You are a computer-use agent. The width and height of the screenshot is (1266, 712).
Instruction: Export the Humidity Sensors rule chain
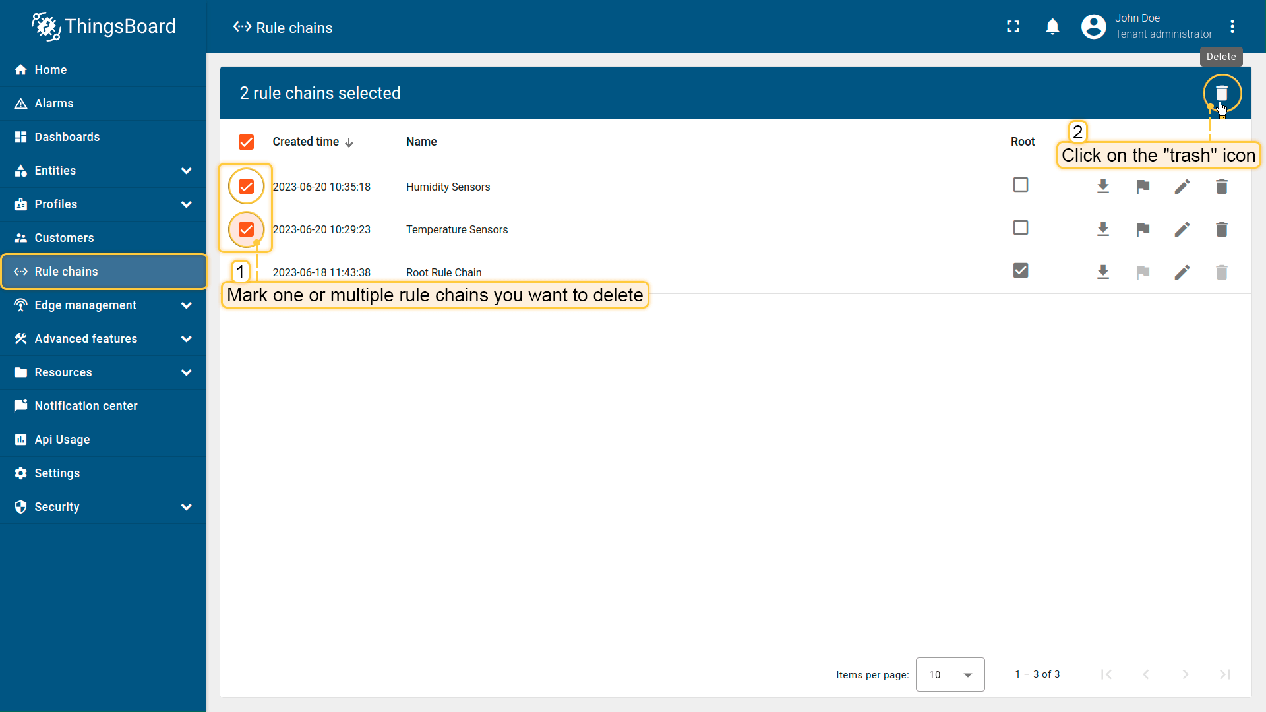click(1102, 187)
